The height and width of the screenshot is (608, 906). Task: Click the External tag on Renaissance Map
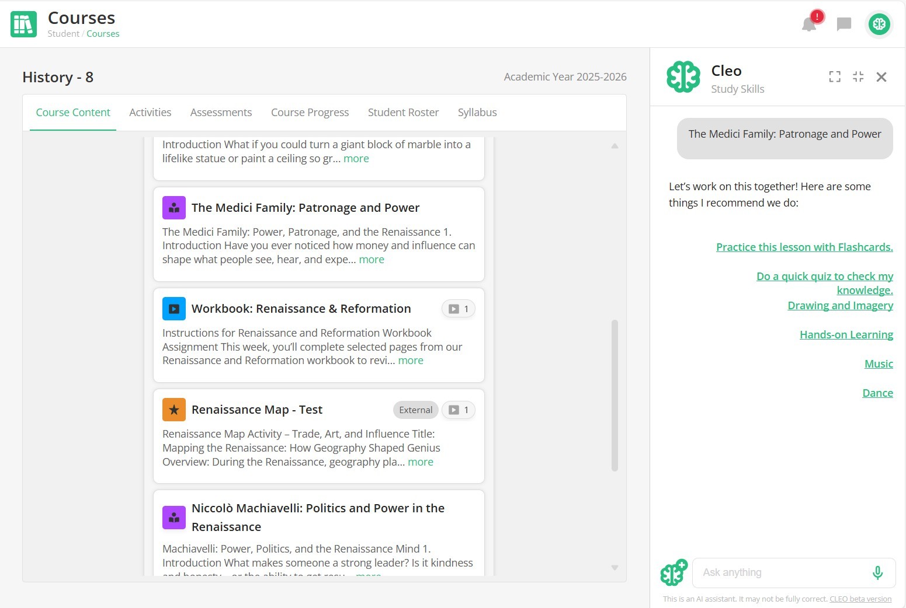click(416, 410)
